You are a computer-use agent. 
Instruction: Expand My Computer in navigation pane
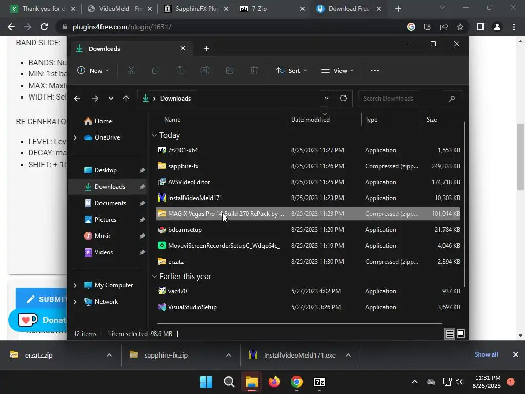click(75, 285)
